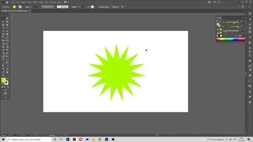The width and height of the screenshot is (253, 142).
Task: Set the toolbox mode to Gradient
Action: pos(5,87)
